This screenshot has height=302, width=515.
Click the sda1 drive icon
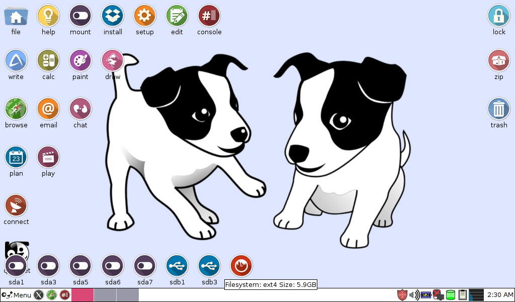click(16, 266)
